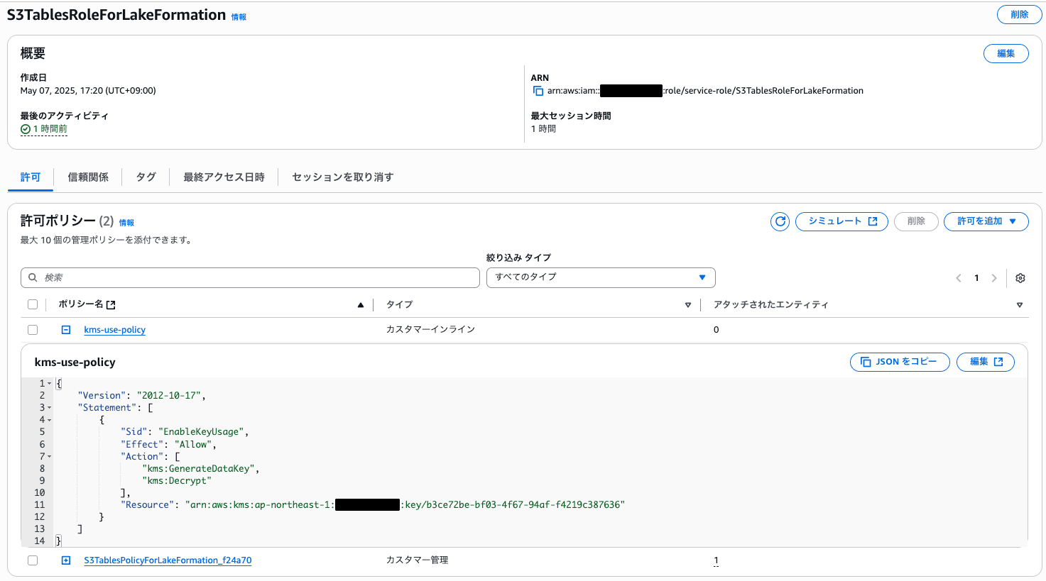1046x581 pixels.
Task: Click attached entities count 1 for S3TablesPolicy
Action: coord(716,560)
